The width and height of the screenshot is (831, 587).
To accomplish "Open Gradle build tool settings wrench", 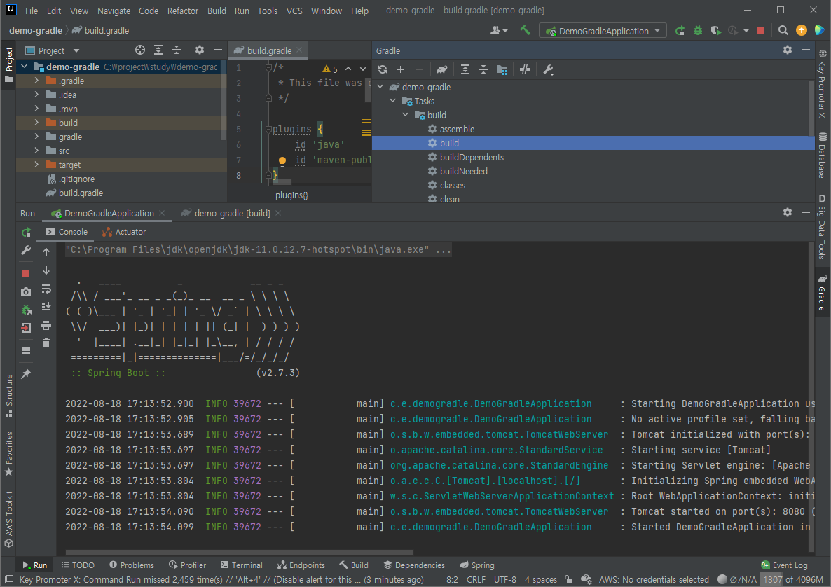I will coord(549,69).
